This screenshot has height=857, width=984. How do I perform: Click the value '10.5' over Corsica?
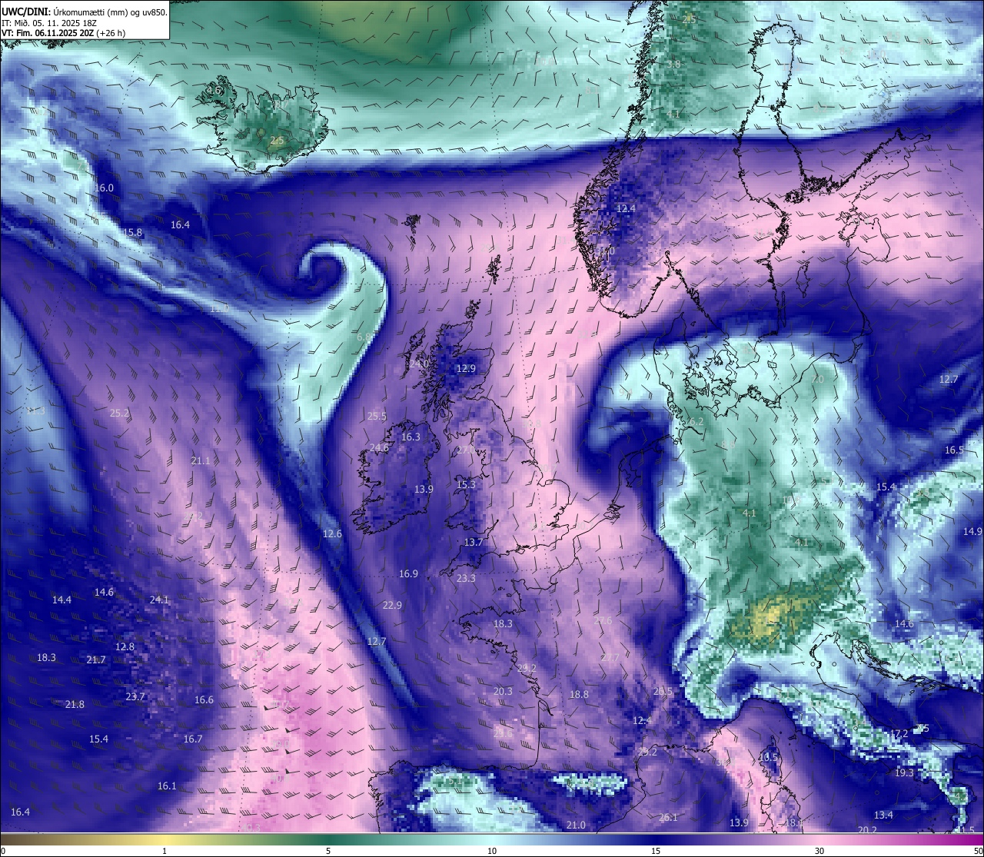pos(768,757)
